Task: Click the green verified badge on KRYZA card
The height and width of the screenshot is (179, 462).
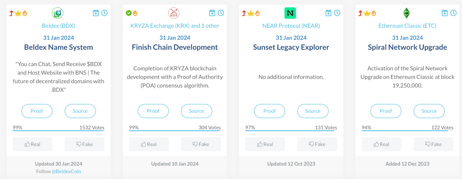Action: tap(129, 13)
